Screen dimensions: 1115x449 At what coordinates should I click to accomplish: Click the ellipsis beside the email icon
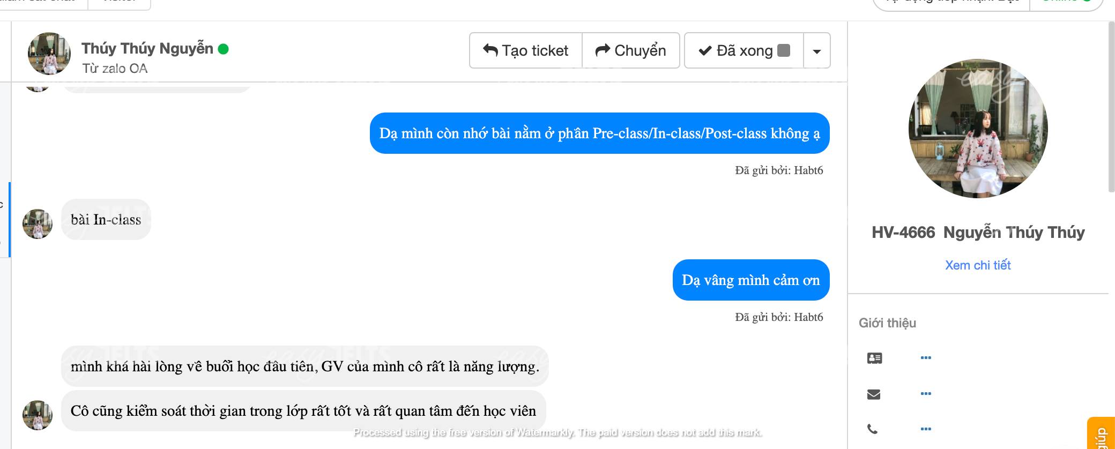tap(926, 393)
